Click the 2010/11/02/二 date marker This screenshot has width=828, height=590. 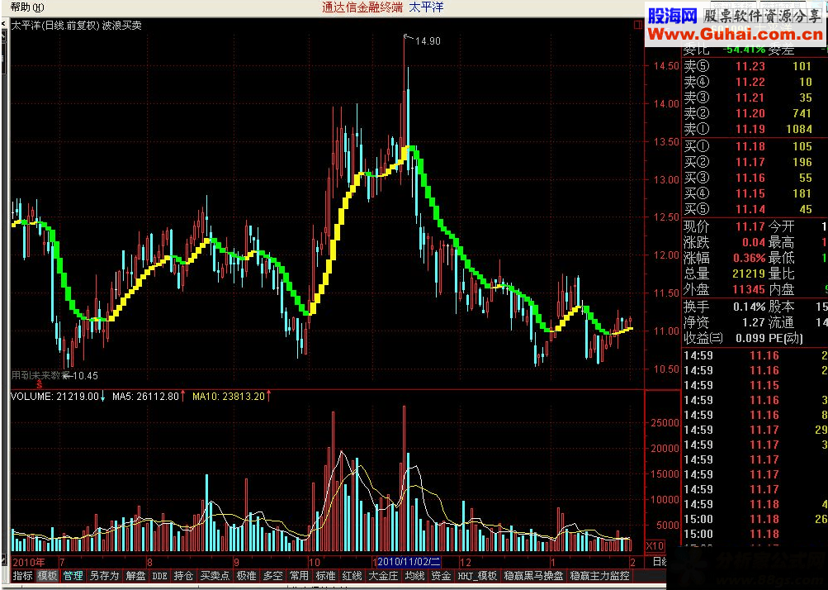coord(409,561)
